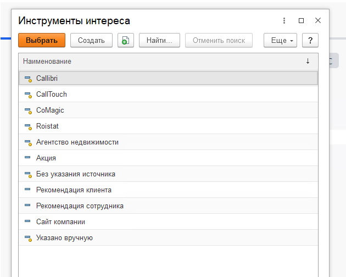Click the Акция row icon

(x=27, y=158)
